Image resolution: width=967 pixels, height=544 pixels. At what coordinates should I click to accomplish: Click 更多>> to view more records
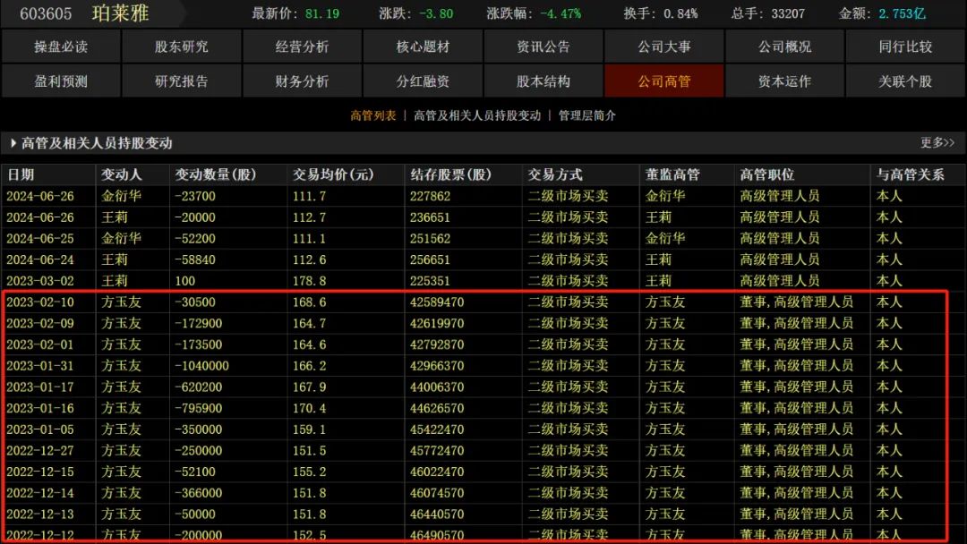(x=937, y=143)
